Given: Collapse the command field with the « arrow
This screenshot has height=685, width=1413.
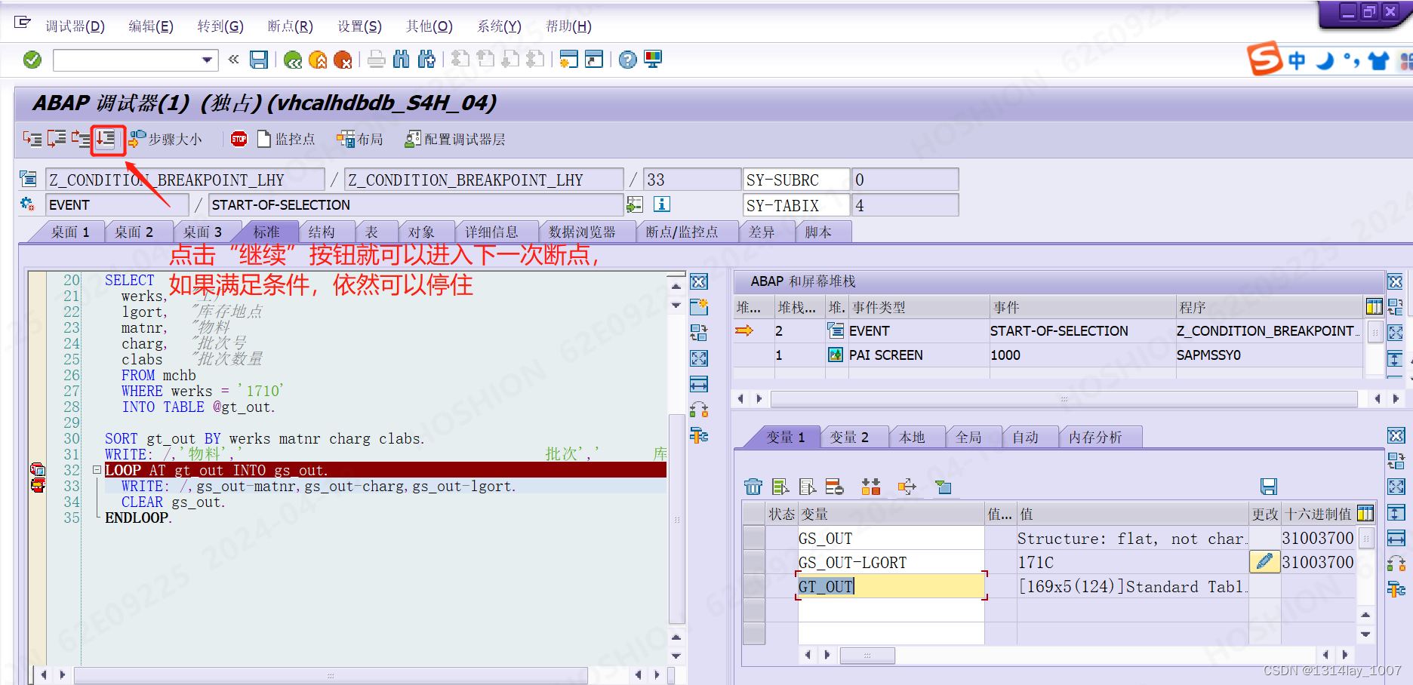Looking at the screenshot, I should coord(233,59).
